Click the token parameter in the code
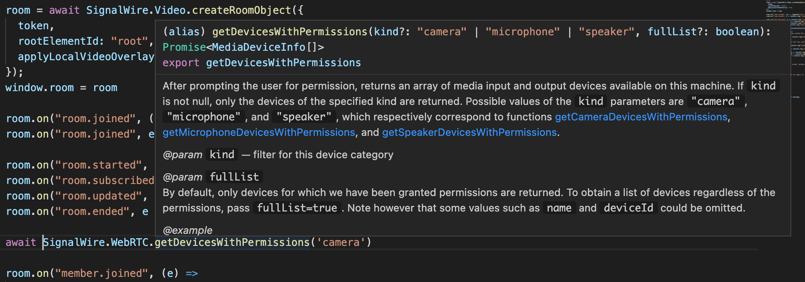The height and width of the screenshot is (282, 805). 34,25
